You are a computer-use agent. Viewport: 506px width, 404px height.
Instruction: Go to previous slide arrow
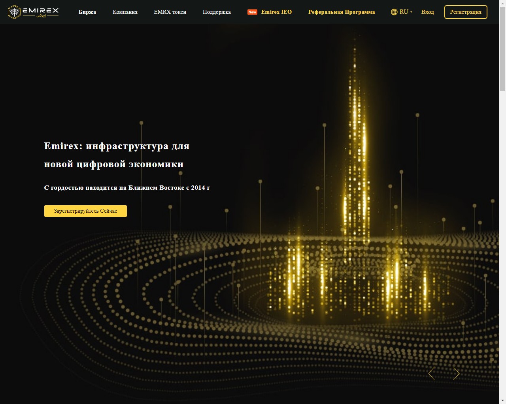click(432, 373)
